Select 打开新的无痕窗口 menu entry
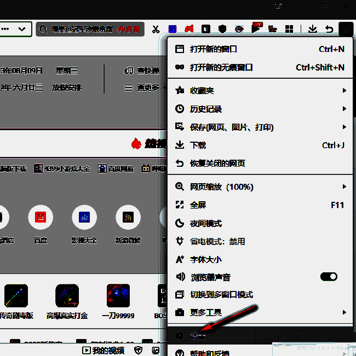Viewport: 356px width, 356px height. (260, 67)
